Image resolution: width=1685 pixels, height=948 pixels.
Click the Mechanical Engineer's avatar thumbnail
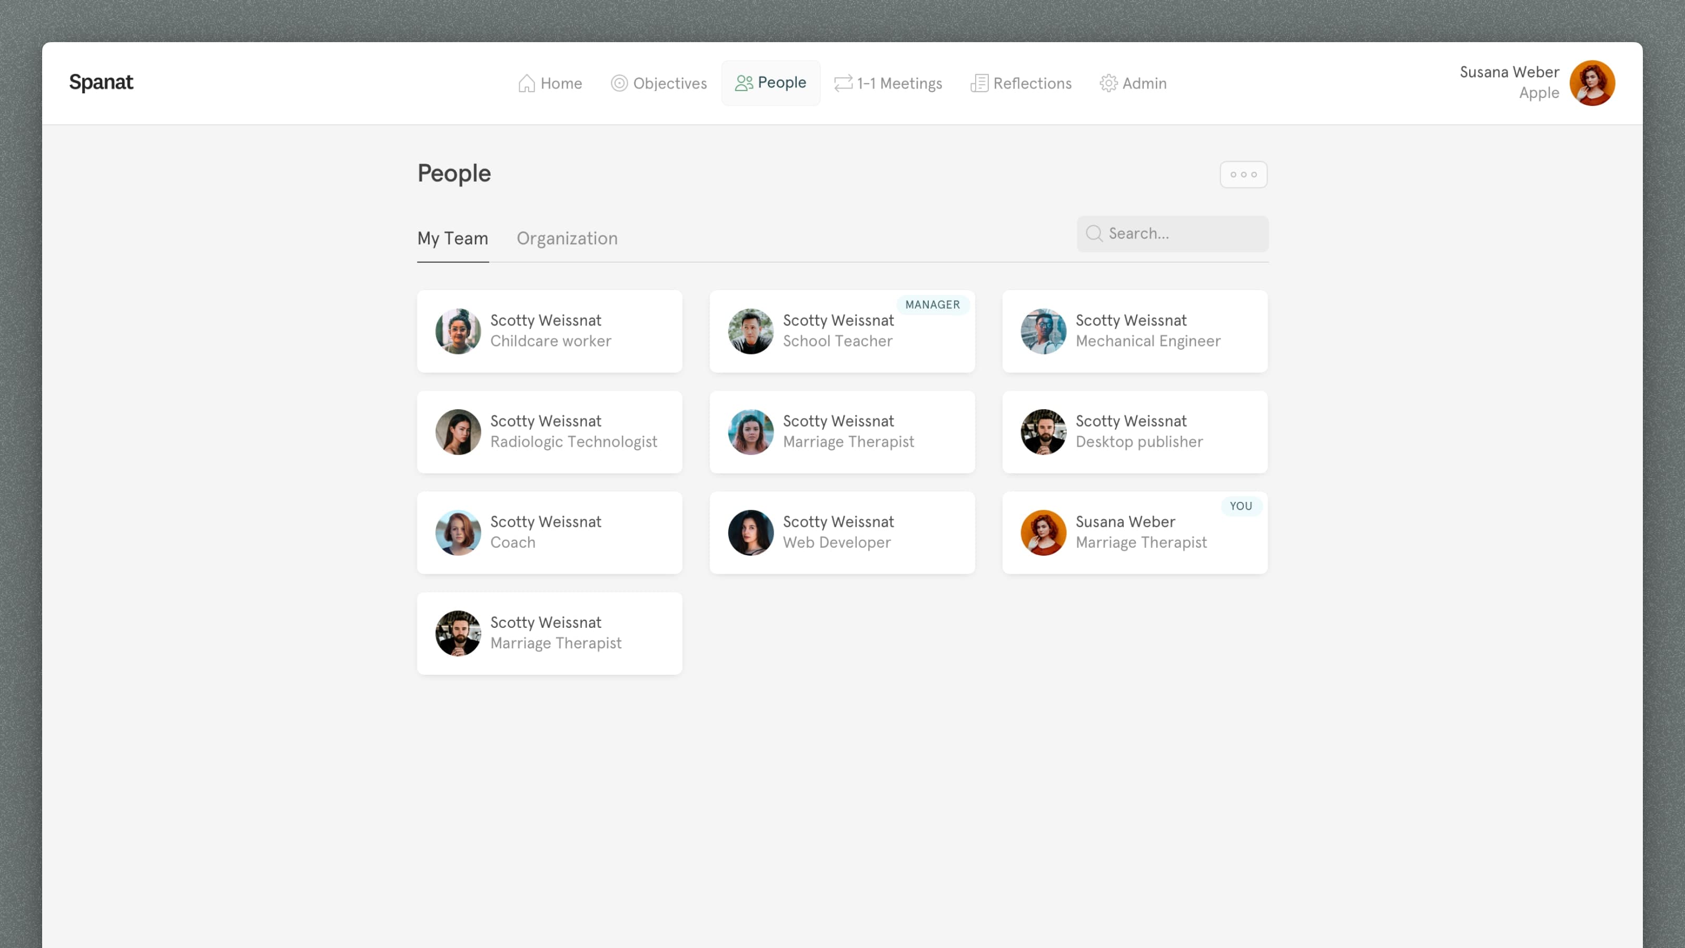pyautogui.click(x=1043, y=331)
